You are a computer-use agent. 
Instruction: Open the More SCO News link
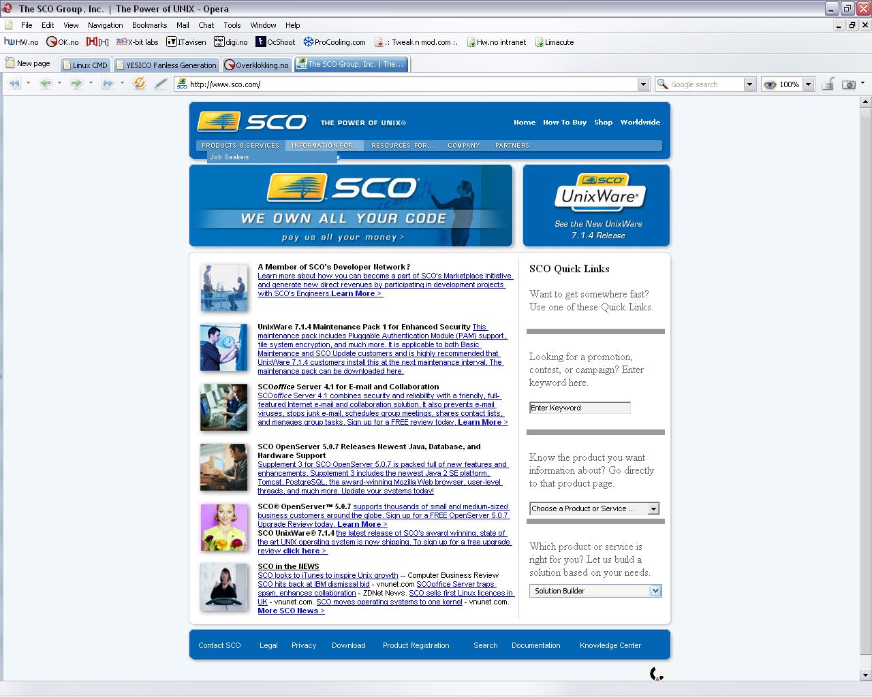291,611
